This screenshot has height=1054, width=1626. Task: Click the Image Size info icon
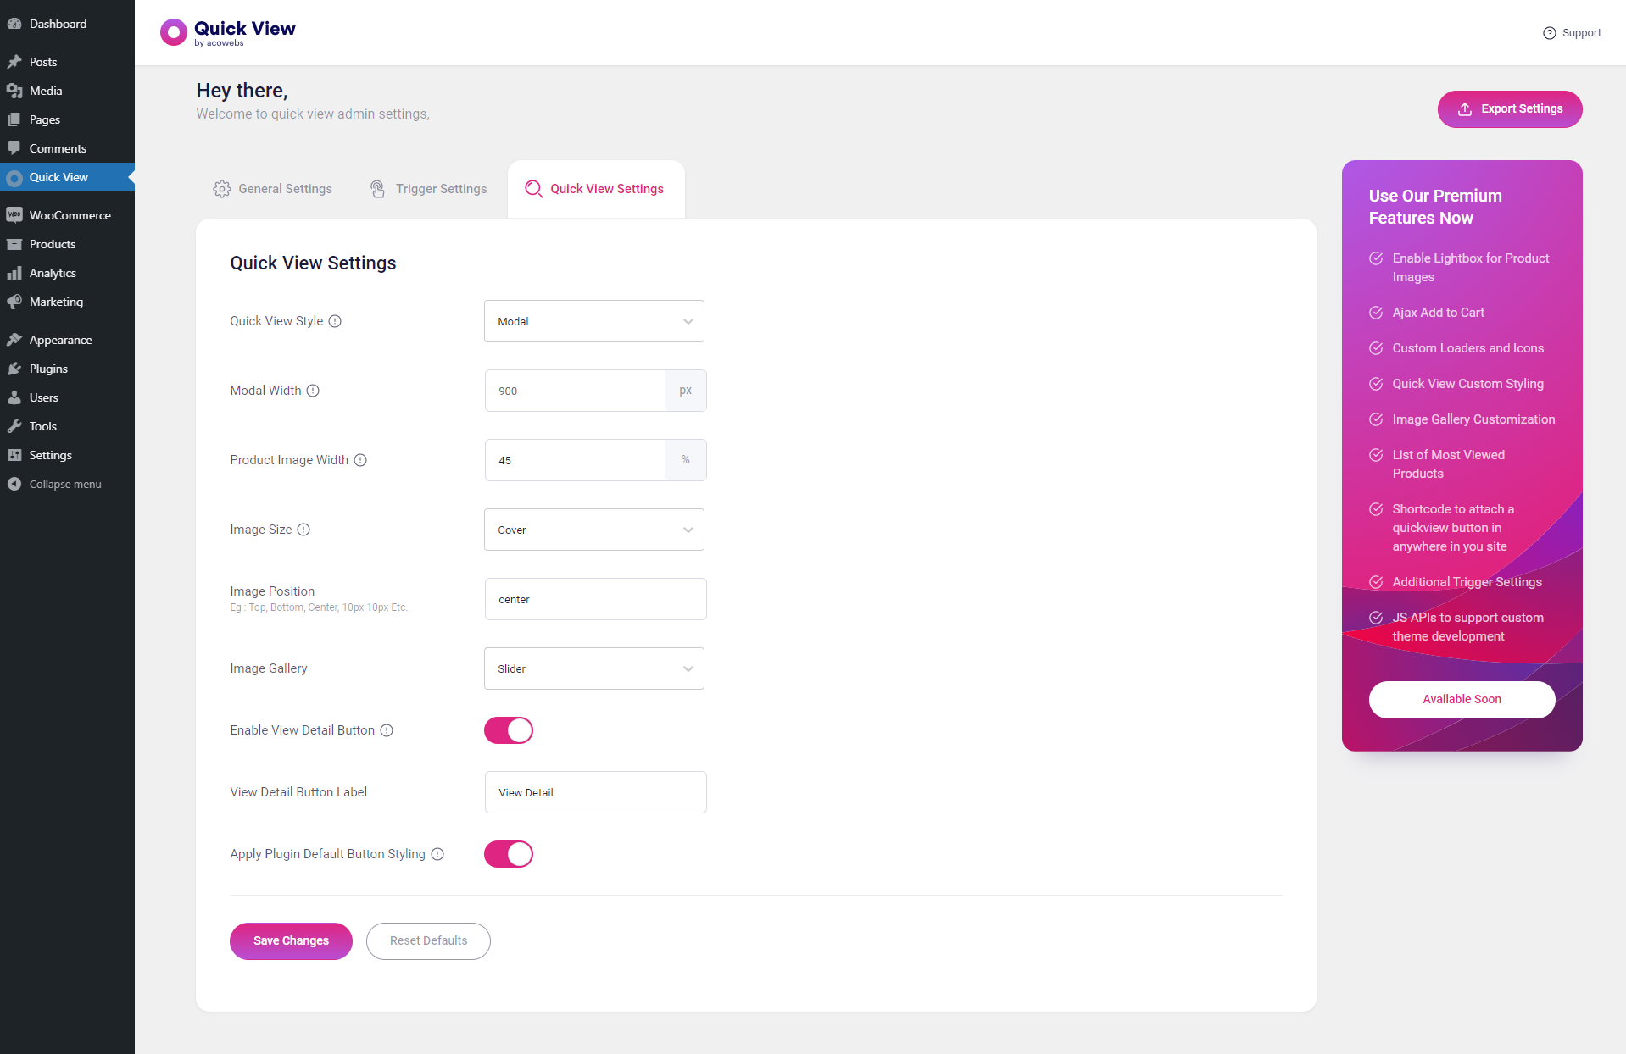[x=303, y=530]
